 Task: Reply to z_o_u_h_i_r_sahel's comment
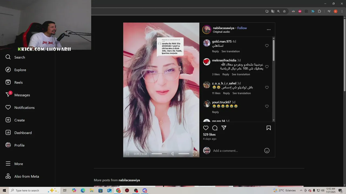pos(227,93)
